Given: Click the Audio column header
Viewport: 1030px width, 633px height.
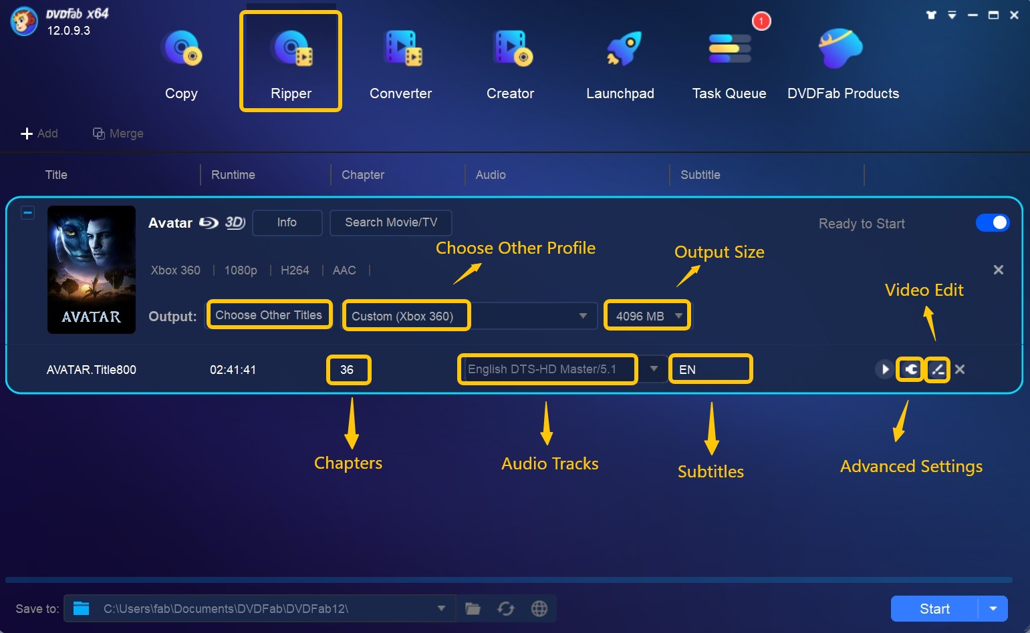Looking at the screenshot, I should tap(491, 175).
